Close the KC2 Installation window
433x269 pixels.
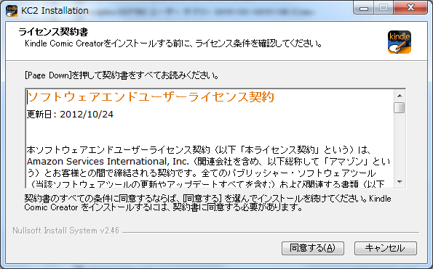click(410, 8)
